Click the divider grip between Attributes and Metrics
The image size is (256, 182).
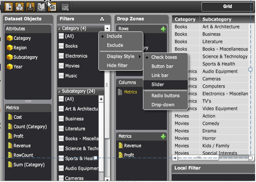(28, 102)
